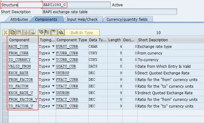204x123 pixels.
Task: Open Typing dropdown for TO_CURRNCY row
Action: point(53,59)
